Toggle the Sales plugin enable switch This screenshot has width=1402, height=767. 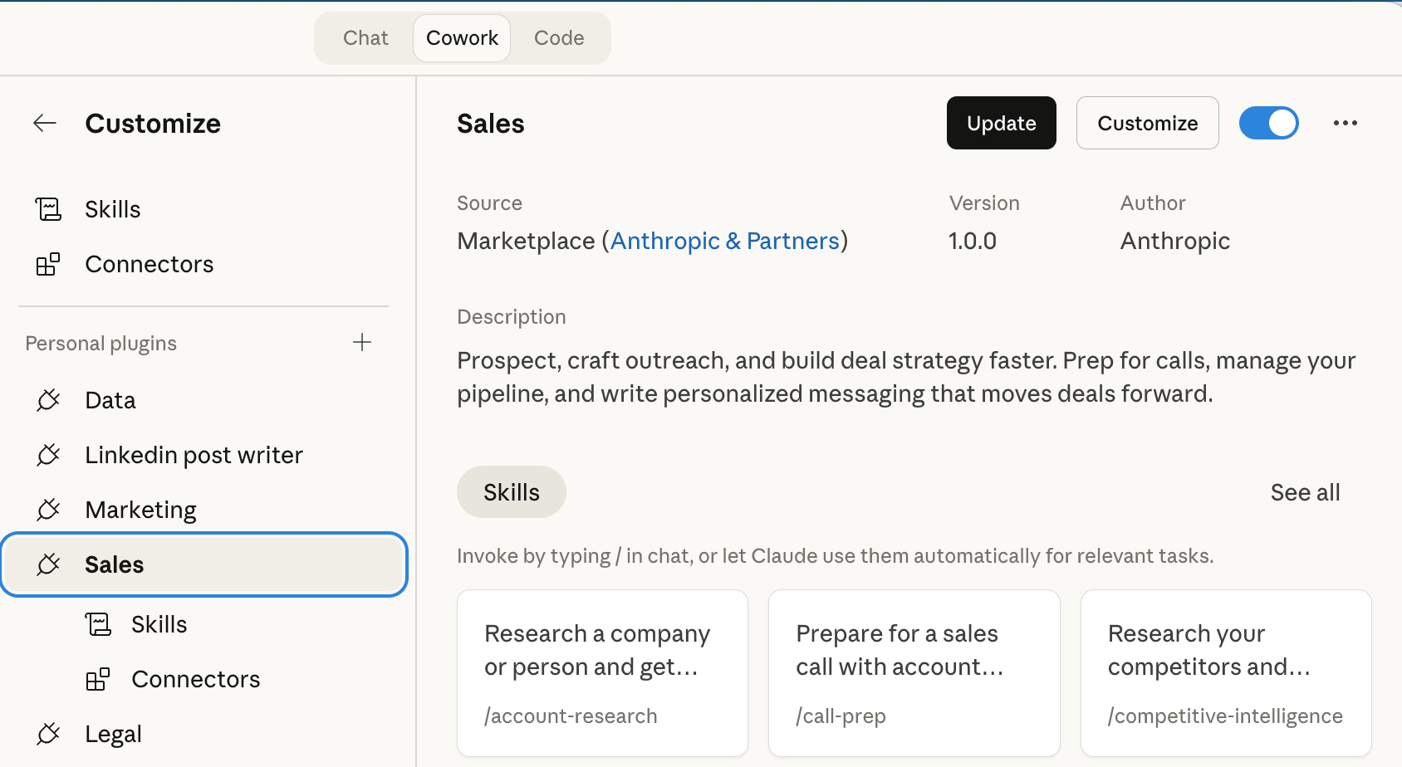pos(1269,123)
